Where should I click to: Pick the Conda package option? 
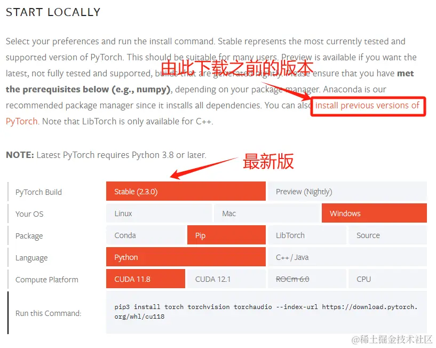click(146, 235)
